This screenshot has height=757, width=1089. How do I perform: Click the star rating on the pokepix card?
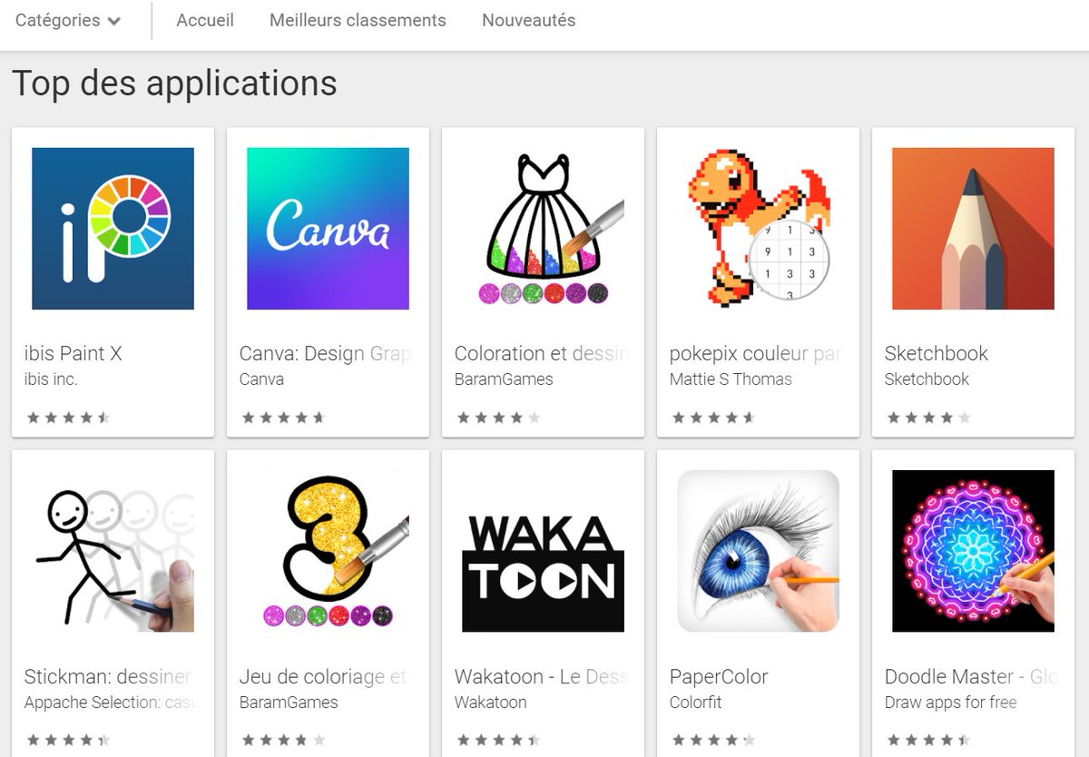pos(713,418)
